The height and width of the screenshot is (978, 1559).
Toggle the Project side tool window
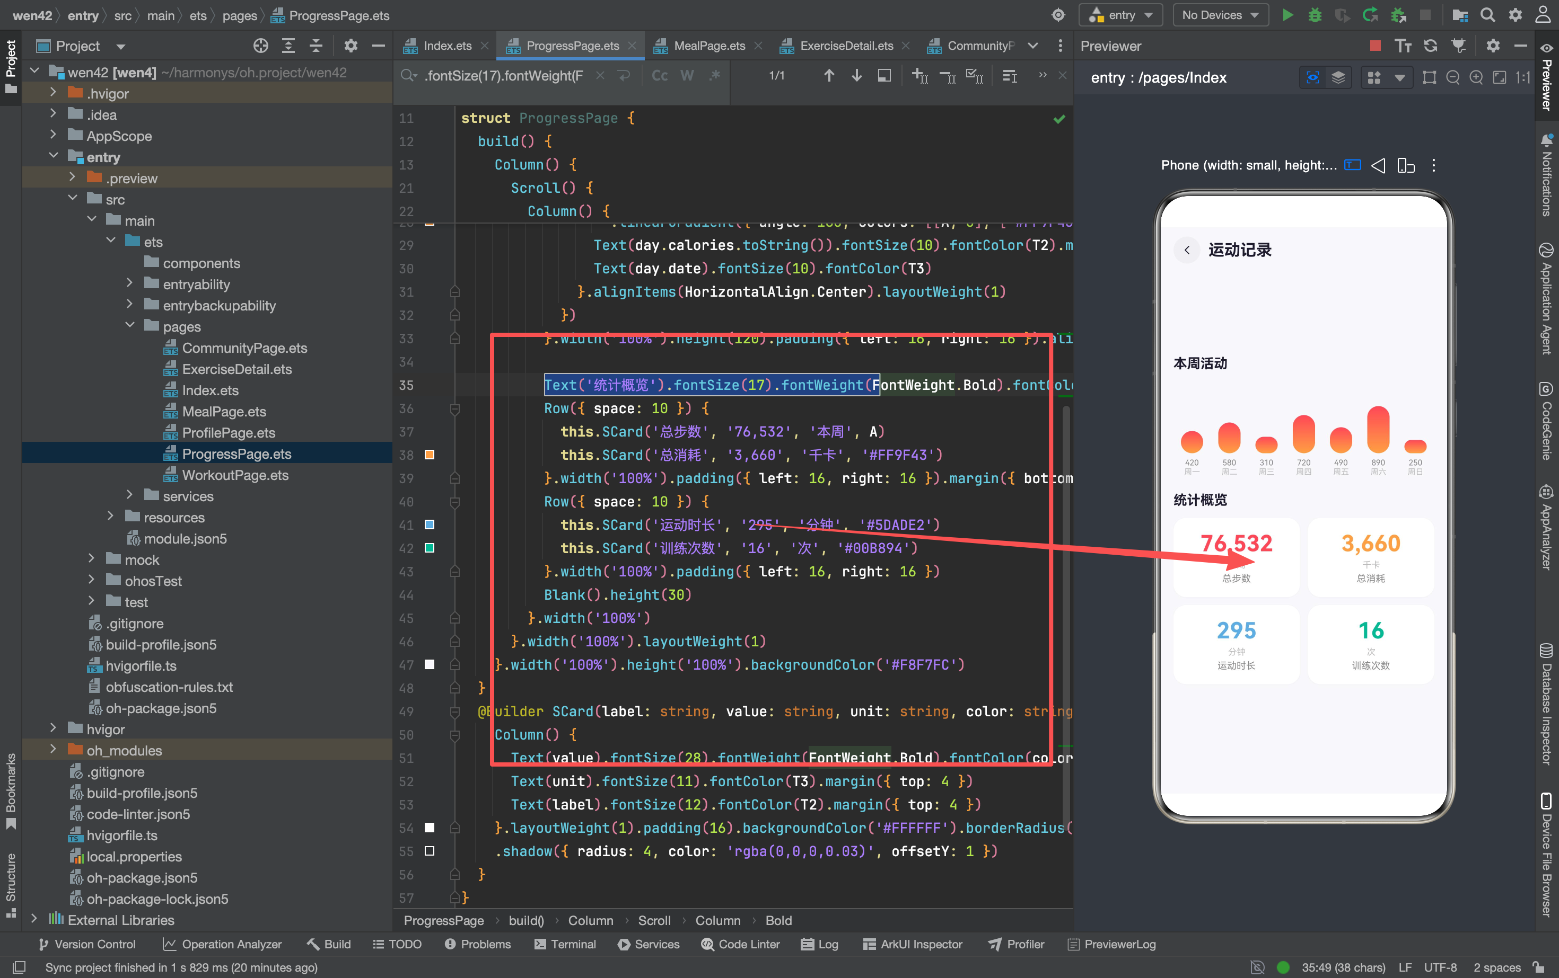pyautogui.click(x=11, y=67)
